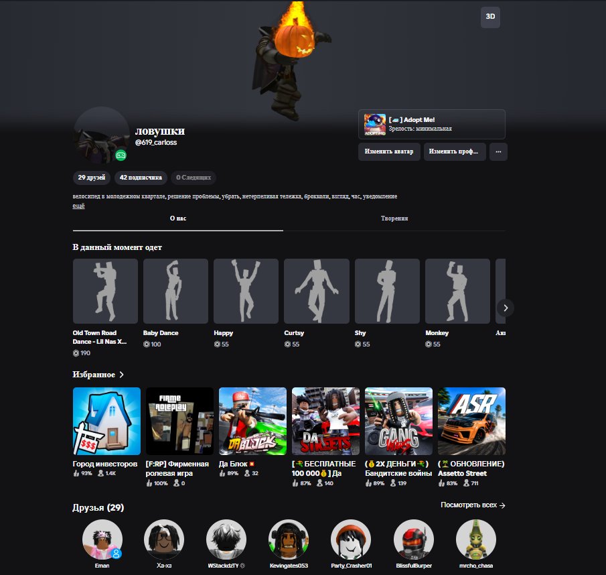Open the three-dots more options menu
Screen dimensions: 606x575
[x=498, y=151]
